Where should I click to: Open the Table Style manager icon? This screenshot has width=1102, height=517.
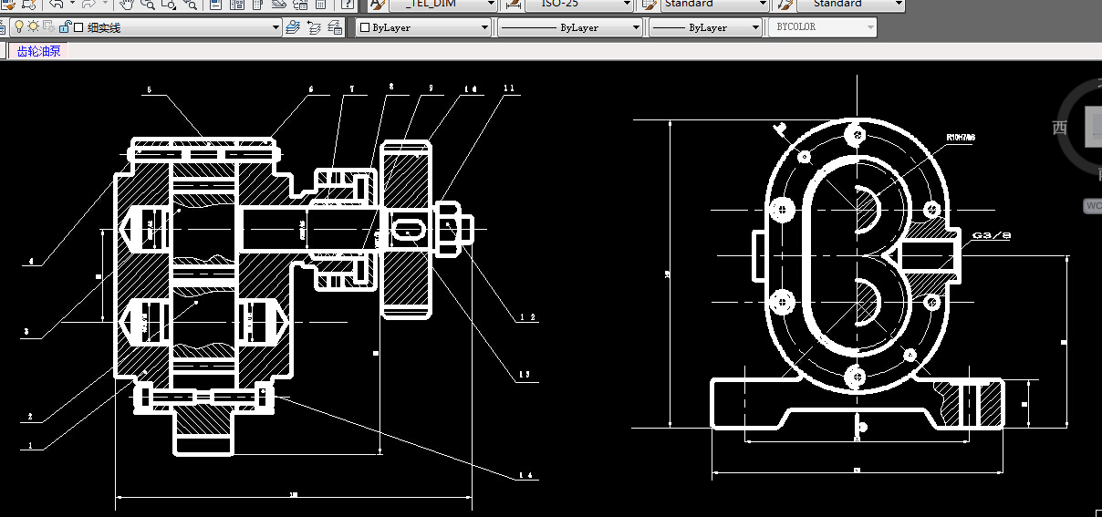(x=649, y=5)
